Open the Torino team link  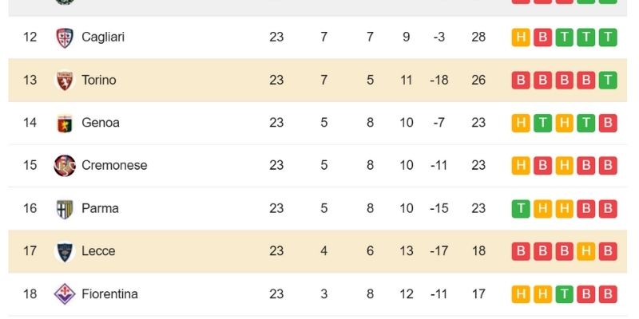tap(99, 80)
